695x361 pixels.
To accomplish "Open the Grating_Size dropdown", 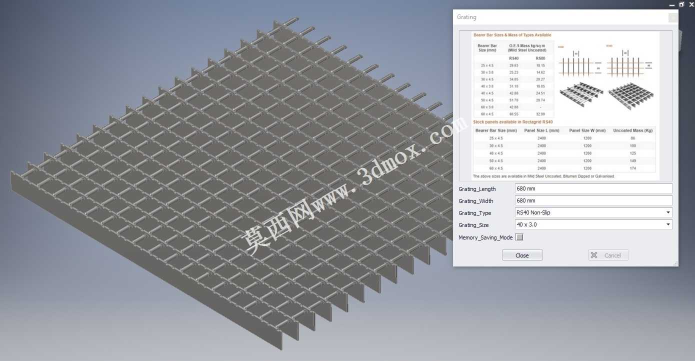I will (593, 224).
